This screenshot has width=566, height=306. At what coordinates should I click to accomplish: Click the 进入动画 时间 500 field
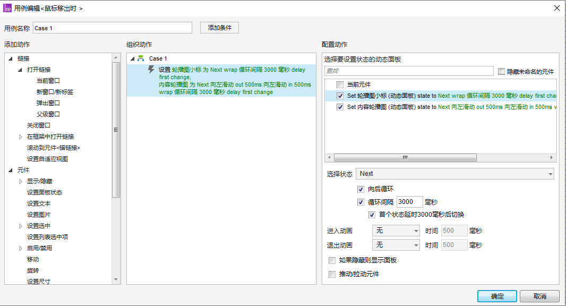tap(454, 231)
